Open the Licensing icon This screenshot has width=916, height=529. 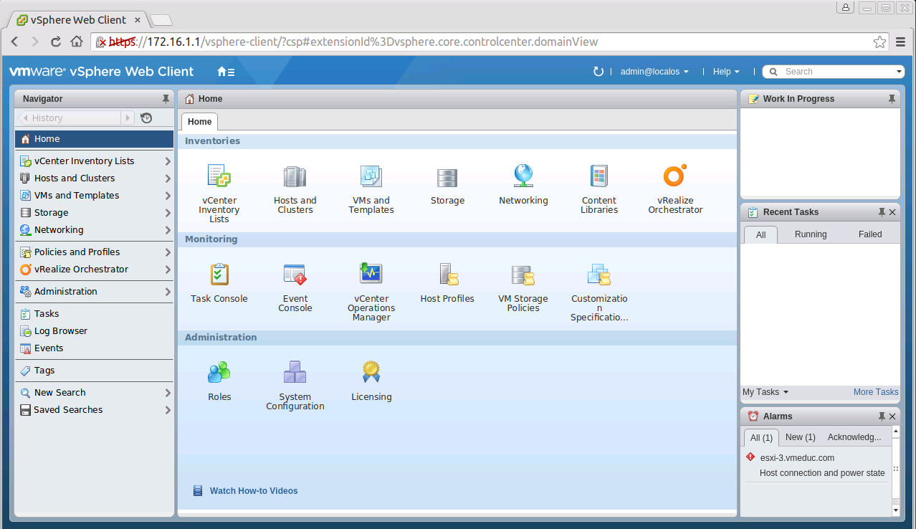tap(371, 372)
